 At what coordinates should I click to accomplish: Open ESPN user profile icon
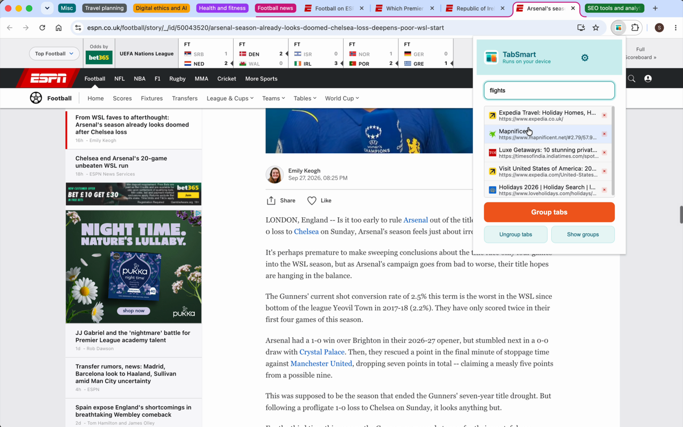click(x=648, y=78)
